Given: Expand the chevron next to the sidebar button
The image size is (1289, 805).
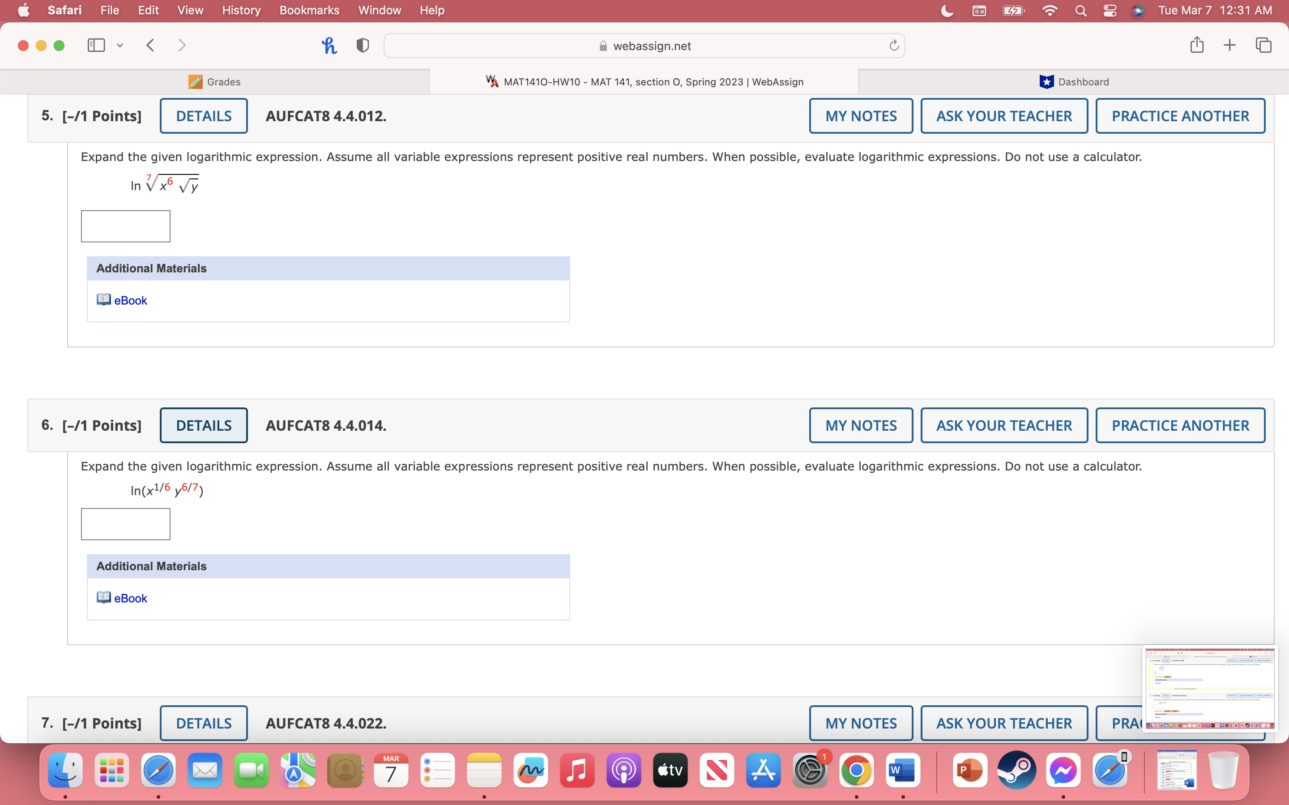Looking at the screenshot, I should coord(120,45).
